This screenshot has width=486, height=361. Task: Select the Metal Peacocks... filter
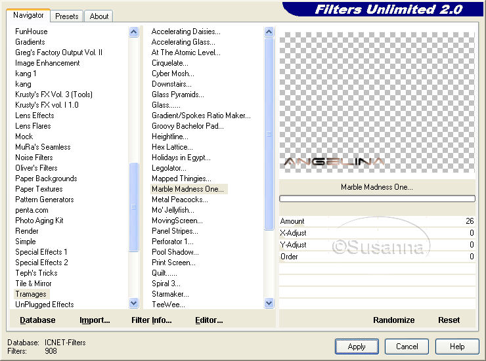180,200
